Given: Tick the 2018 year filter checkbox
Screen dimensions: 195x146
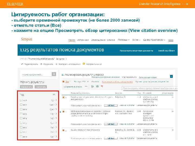Looking at the screenshot, I should point(21,100).
